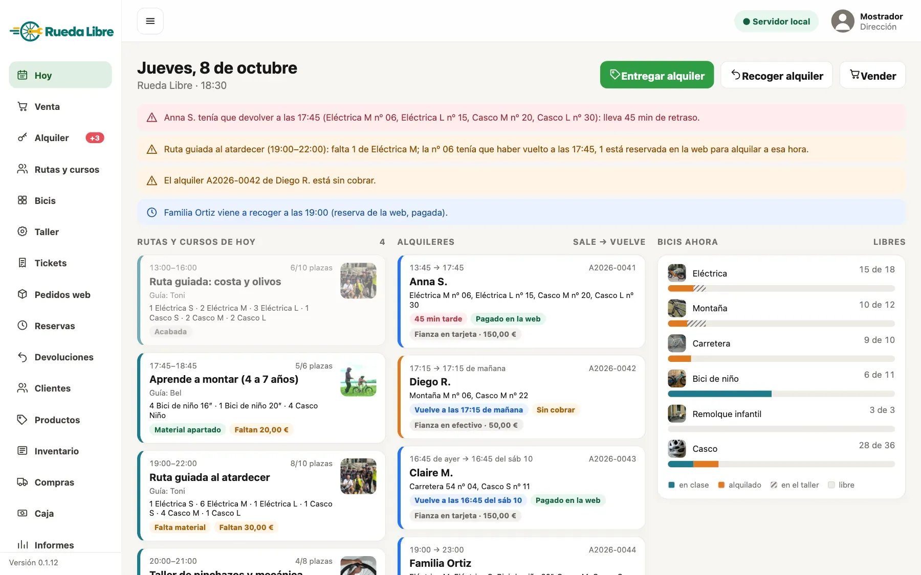The image size is (921, 575).
Task: Click the Taller gear icon
Action: click(x=23, y=232)
